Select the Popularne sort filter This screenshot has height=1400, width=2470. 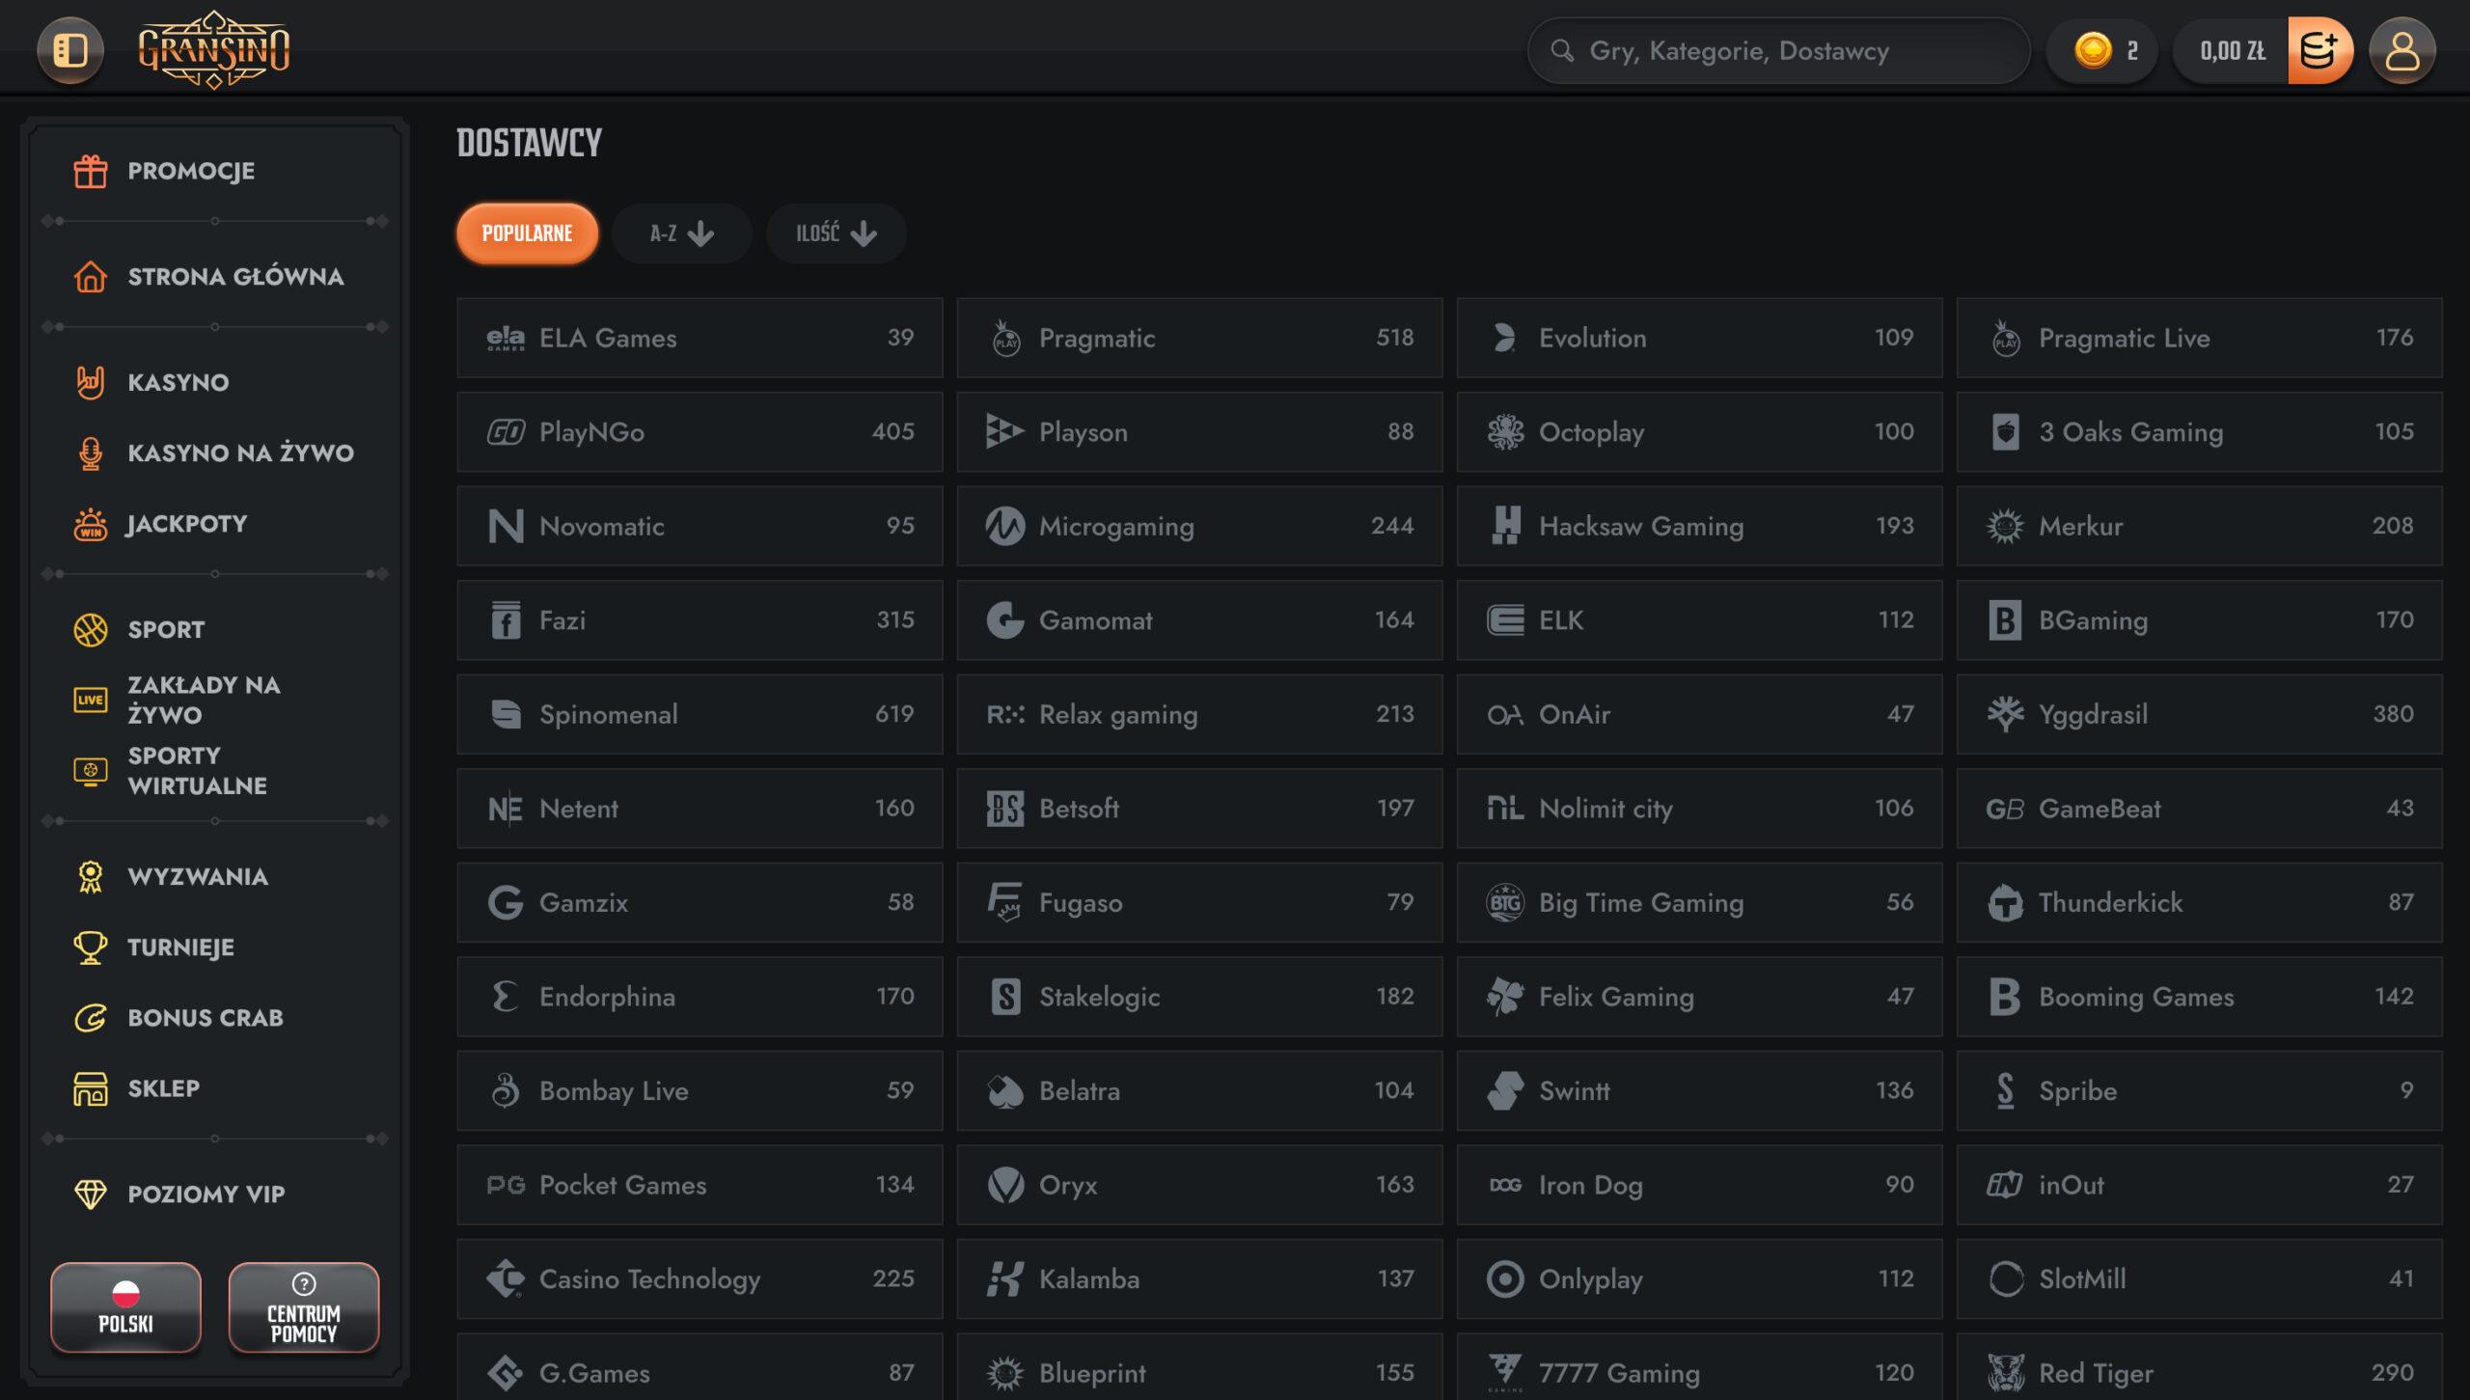[527, 233]
